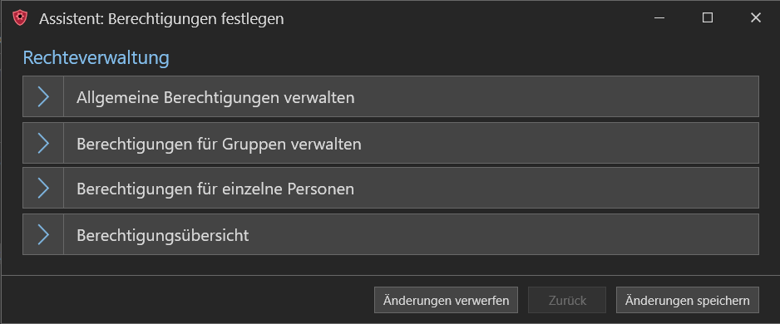This screenshot has height=324, width=780.
Task: Click the empty area below Berechtigungsübersicht
Action: pyautogui.click(x=391, y=265)
